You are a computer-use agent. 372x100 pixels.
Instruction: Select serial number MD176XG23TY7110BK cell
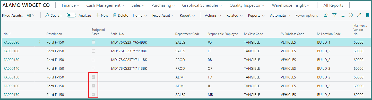pos(129,51)
